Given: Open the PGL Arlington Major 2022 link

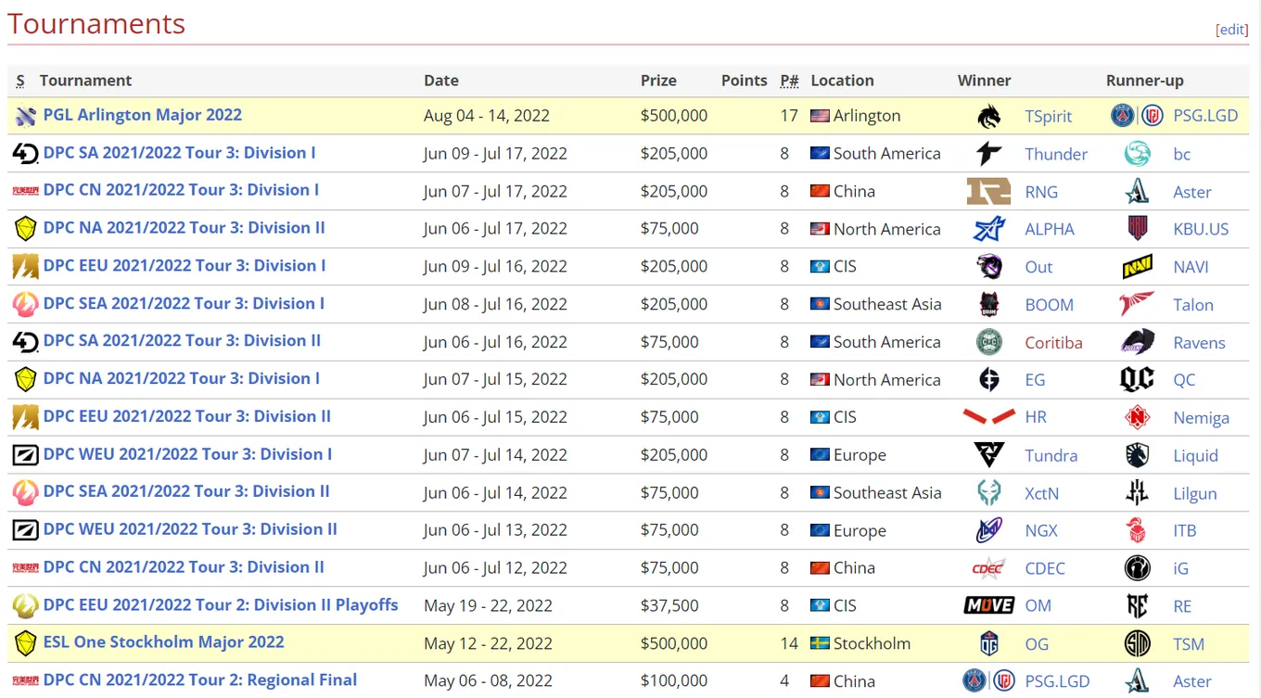Looking at the screenshot, I should (143, 115).
